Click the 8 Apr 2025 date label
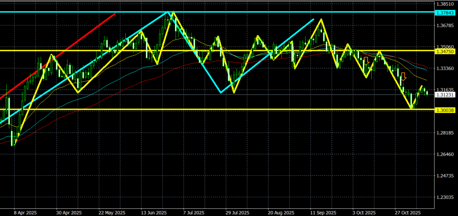This screenshot has width=458, height=216. tap(25, 212)
